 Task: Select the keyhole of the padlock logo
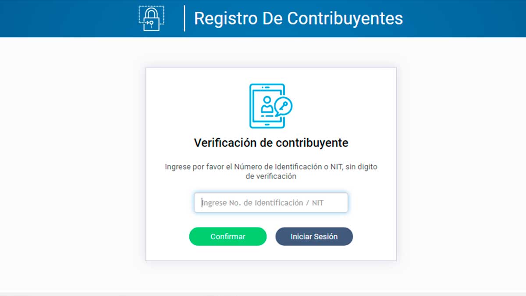click(152, 23)
